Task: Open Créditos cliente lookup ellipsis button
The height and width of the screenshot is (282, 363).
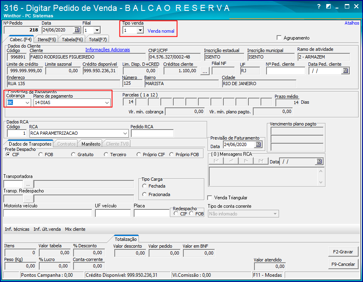Action: pos(205,71)
